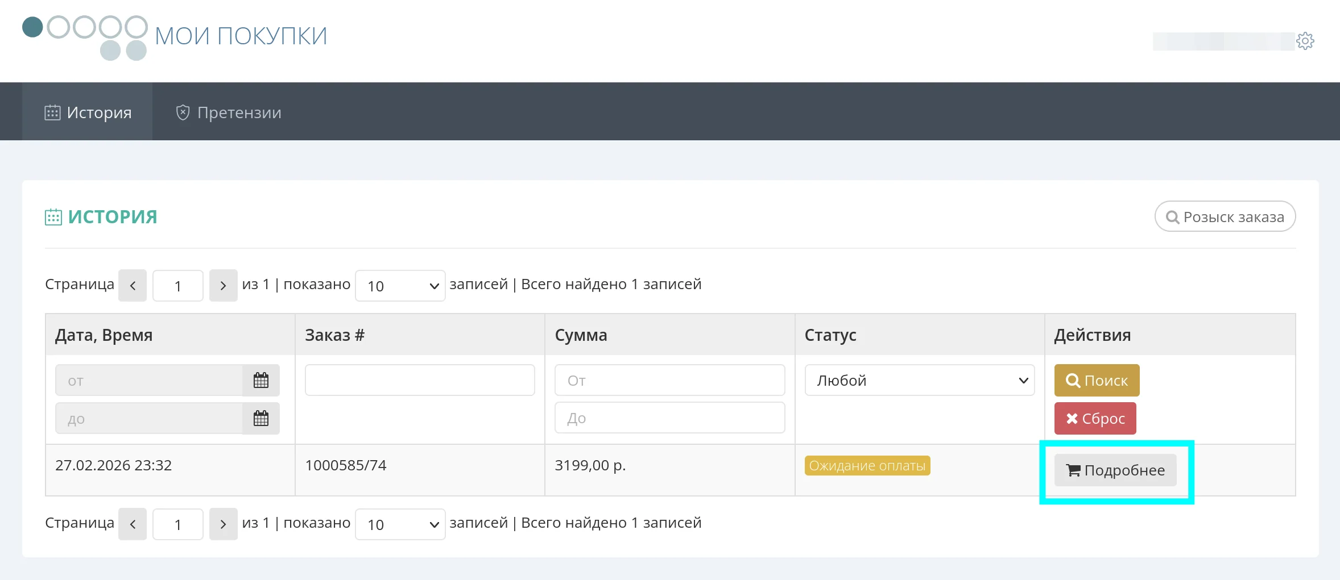Open the Претензии tab

[x=228, y=112]
